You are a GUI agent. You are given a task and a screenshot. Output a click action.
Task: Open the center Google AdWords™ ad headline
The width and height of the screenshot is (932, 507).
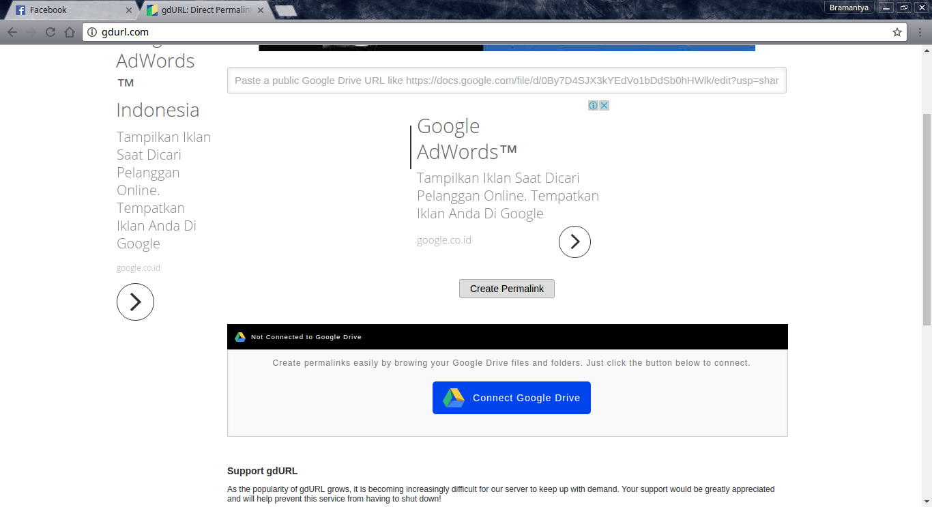467,139
